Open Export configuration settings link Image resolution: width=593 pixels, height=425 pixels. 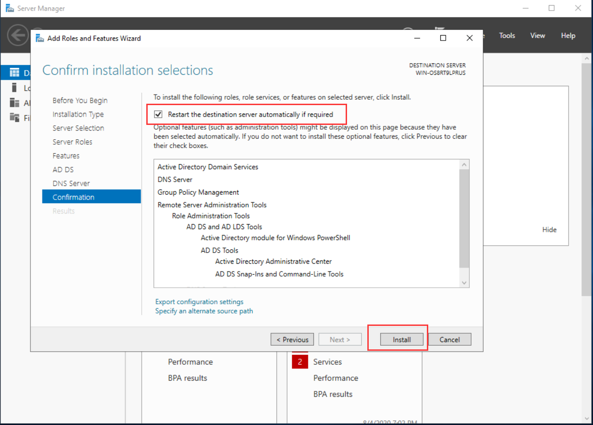(x=199, y=302)
